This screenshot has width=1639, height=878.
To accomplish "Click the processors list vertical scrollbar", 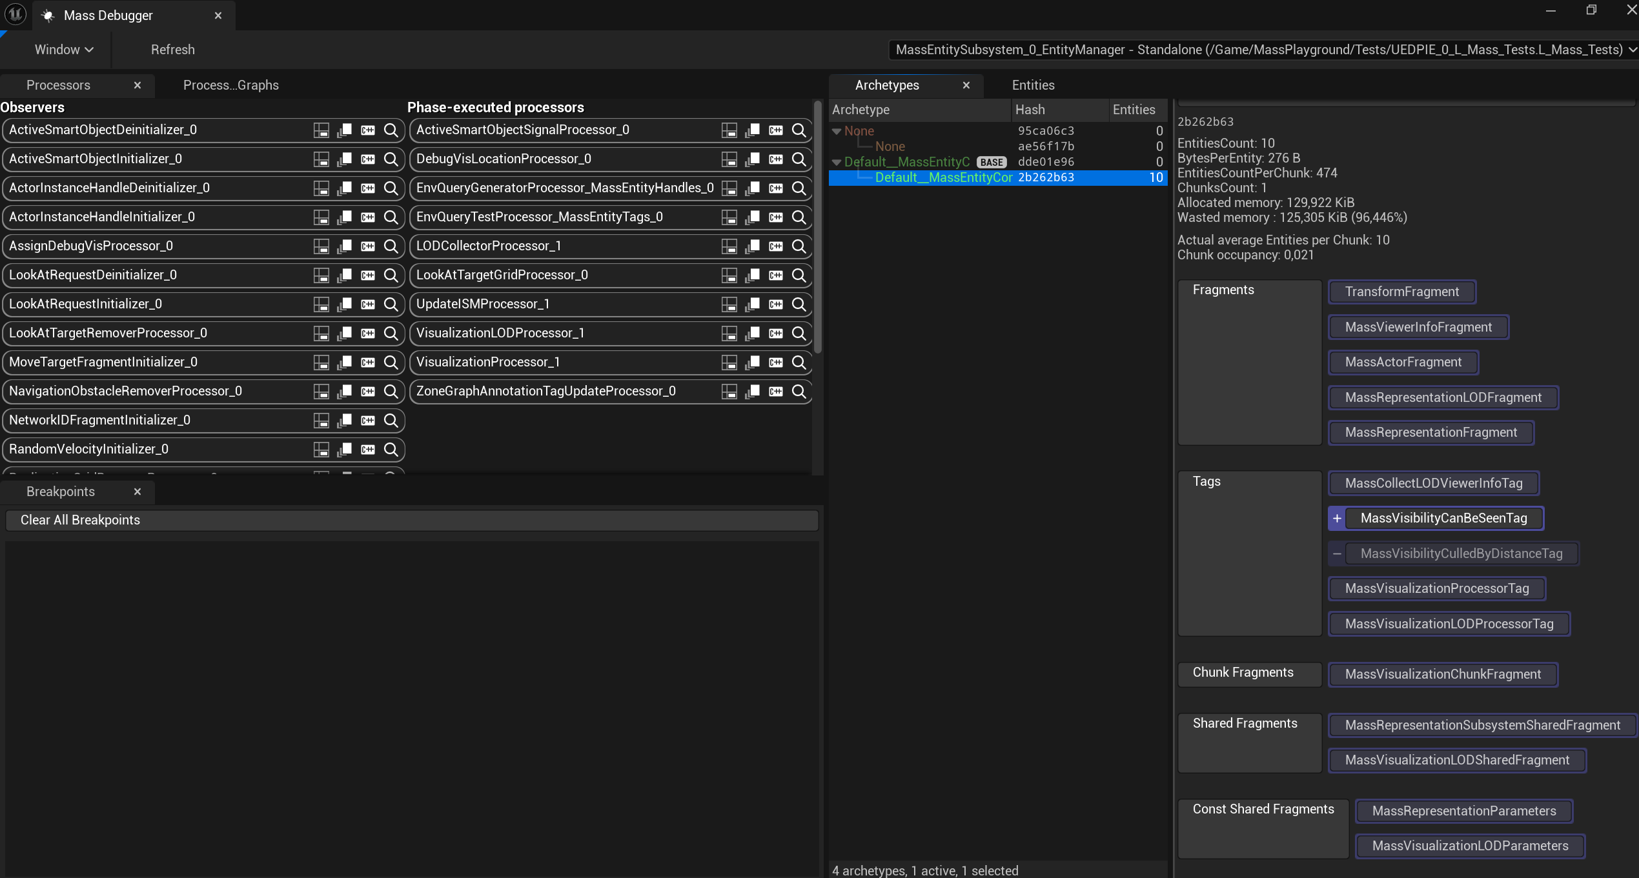I will 817,226.
